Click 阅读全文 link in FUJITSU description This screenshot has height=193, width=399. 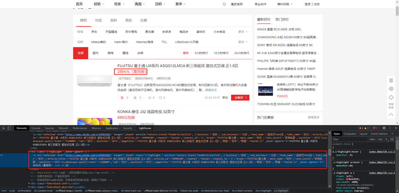211,90
